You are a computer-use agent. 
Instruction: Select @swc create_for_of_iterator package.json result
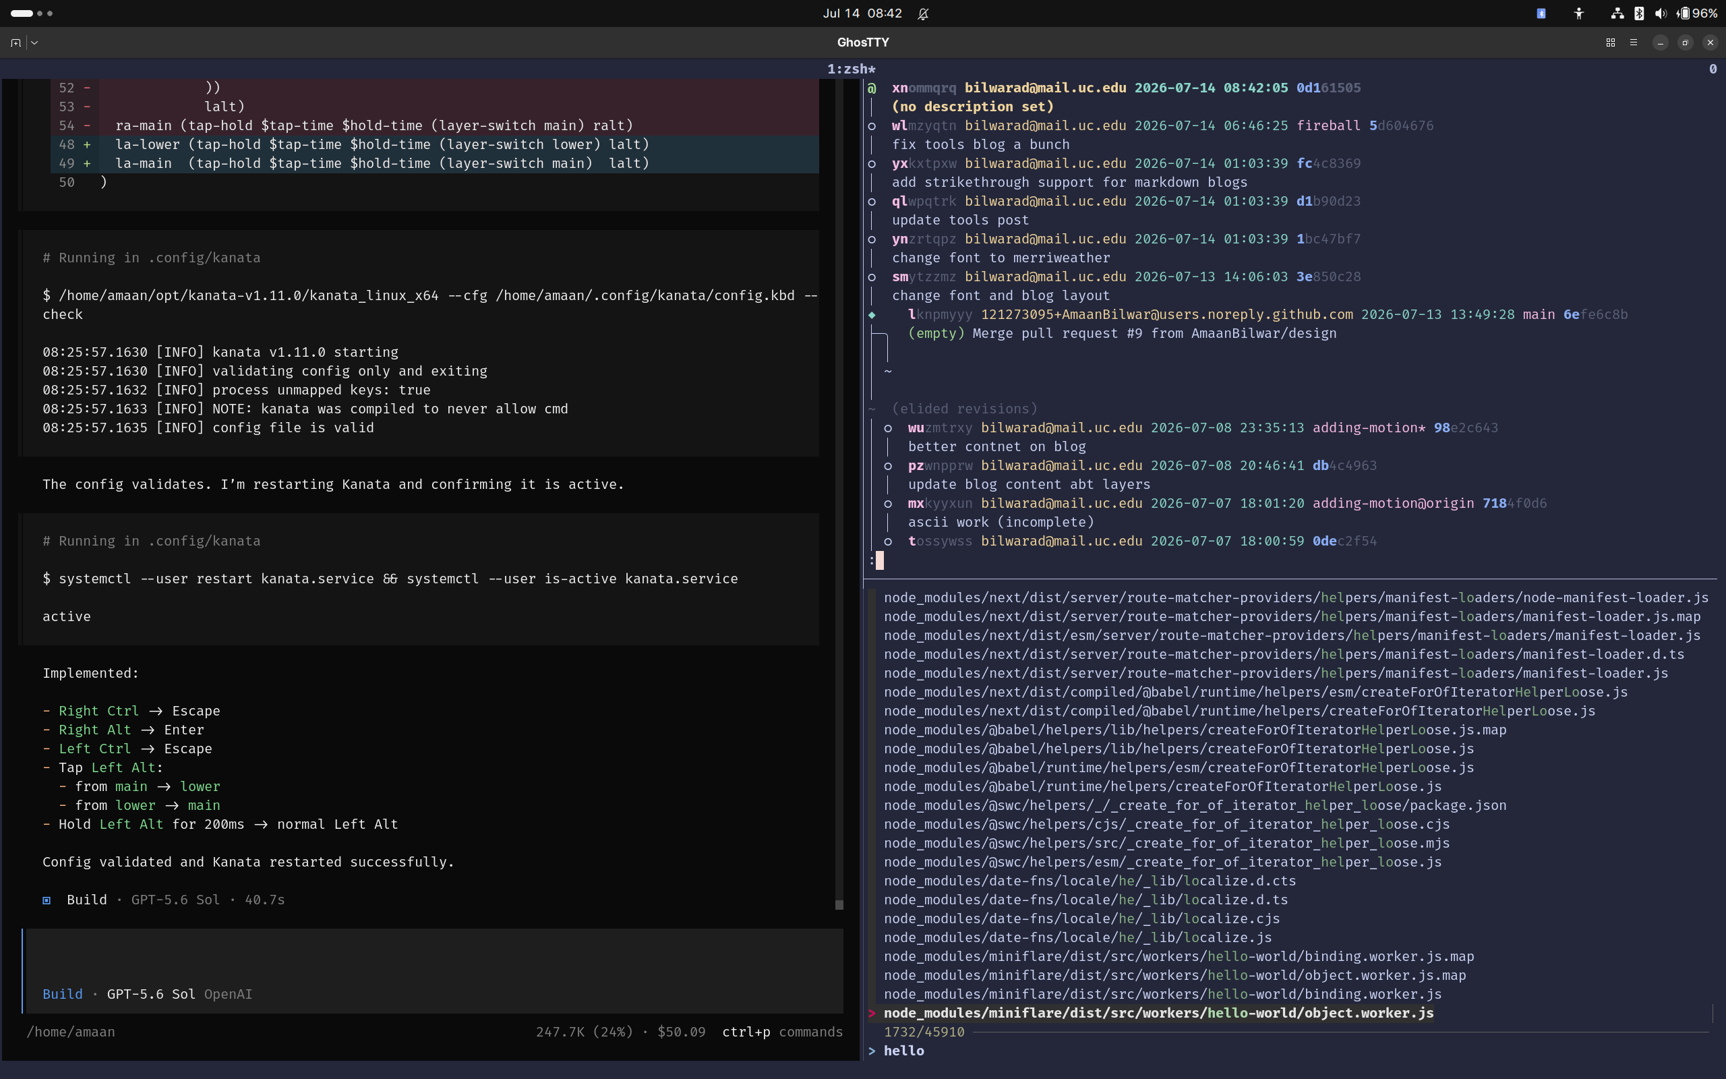1195,806
